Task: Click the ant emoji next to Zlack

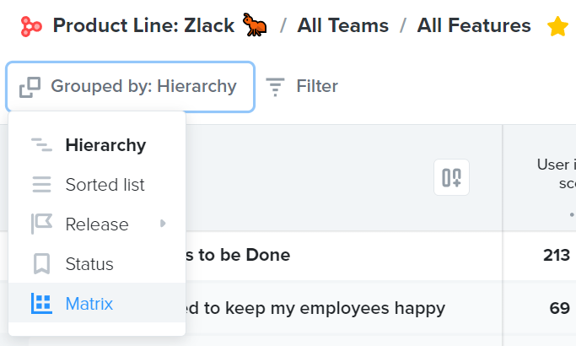Action: click(255, 25)
